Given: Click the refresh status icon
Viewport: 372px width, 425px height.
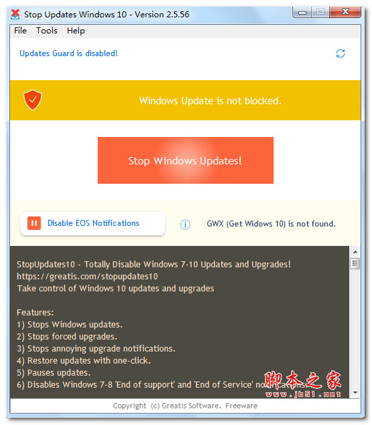Looking at the screenshot, I should coord(341,53).
